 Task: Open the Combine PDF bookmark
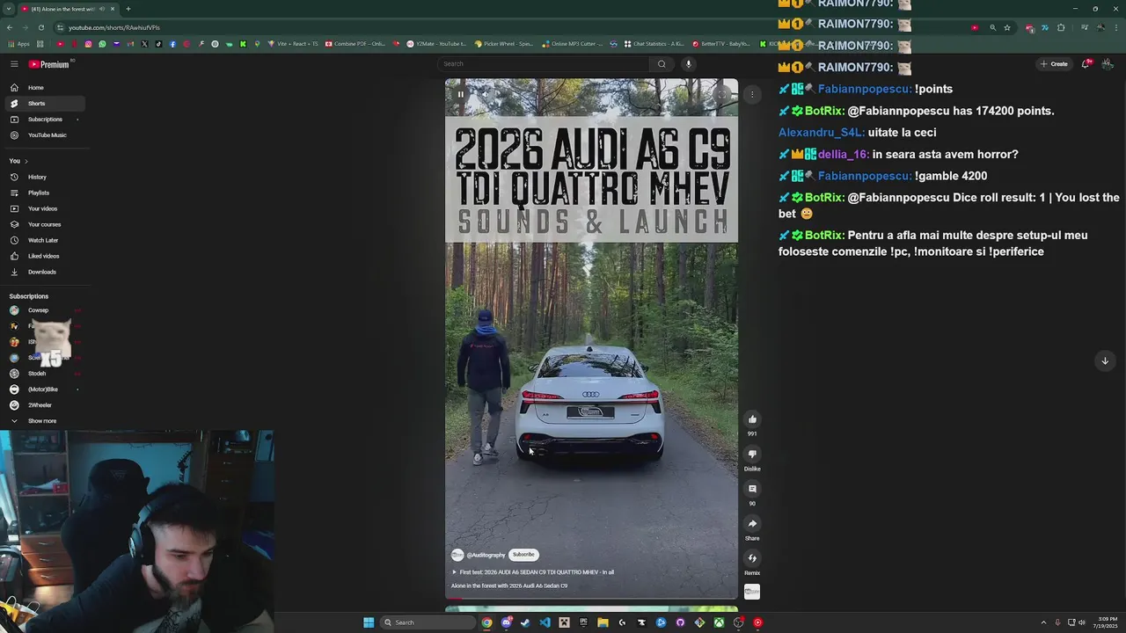[355, 44]
